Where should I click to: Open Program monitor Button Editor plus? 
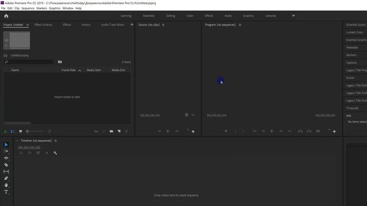[x=334, y=132]
